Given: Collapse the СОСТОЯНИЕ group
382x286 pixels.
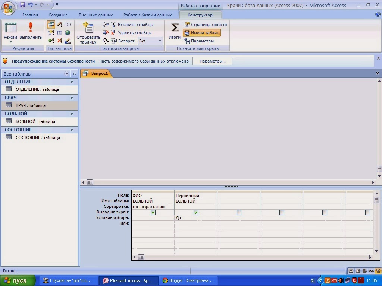Looking at the screenshot, I should tap(72, 130).
